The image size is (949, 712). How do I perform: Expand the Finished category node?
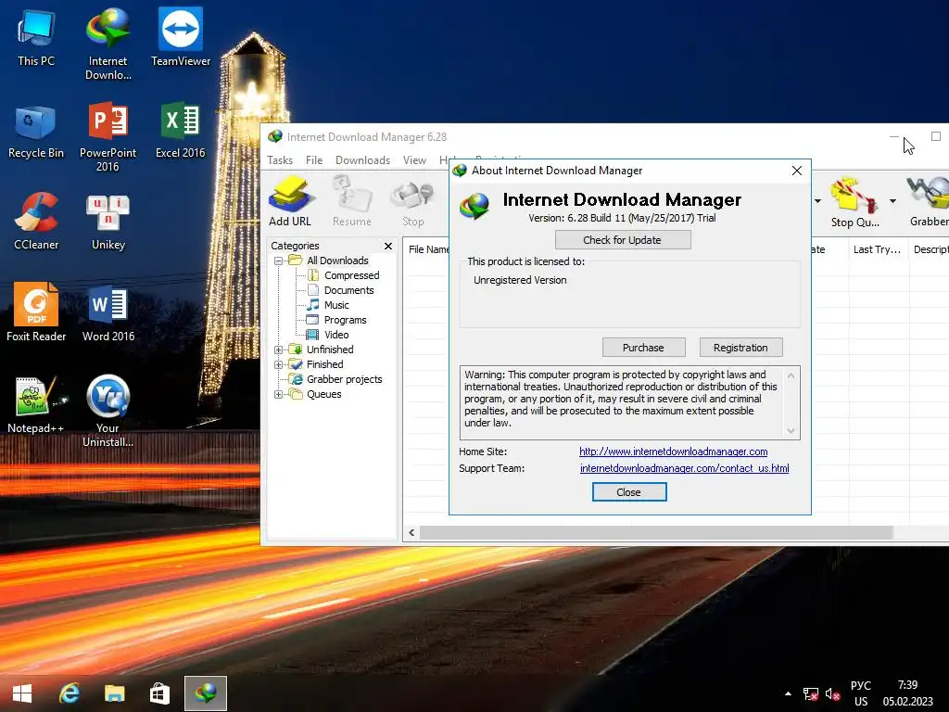pyautogui.click(x=278, y=364)
